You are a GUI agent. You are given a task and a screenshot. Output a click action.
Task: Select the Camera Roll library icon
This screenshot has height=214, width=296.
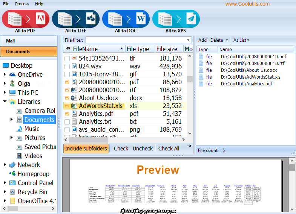(19, 111)
